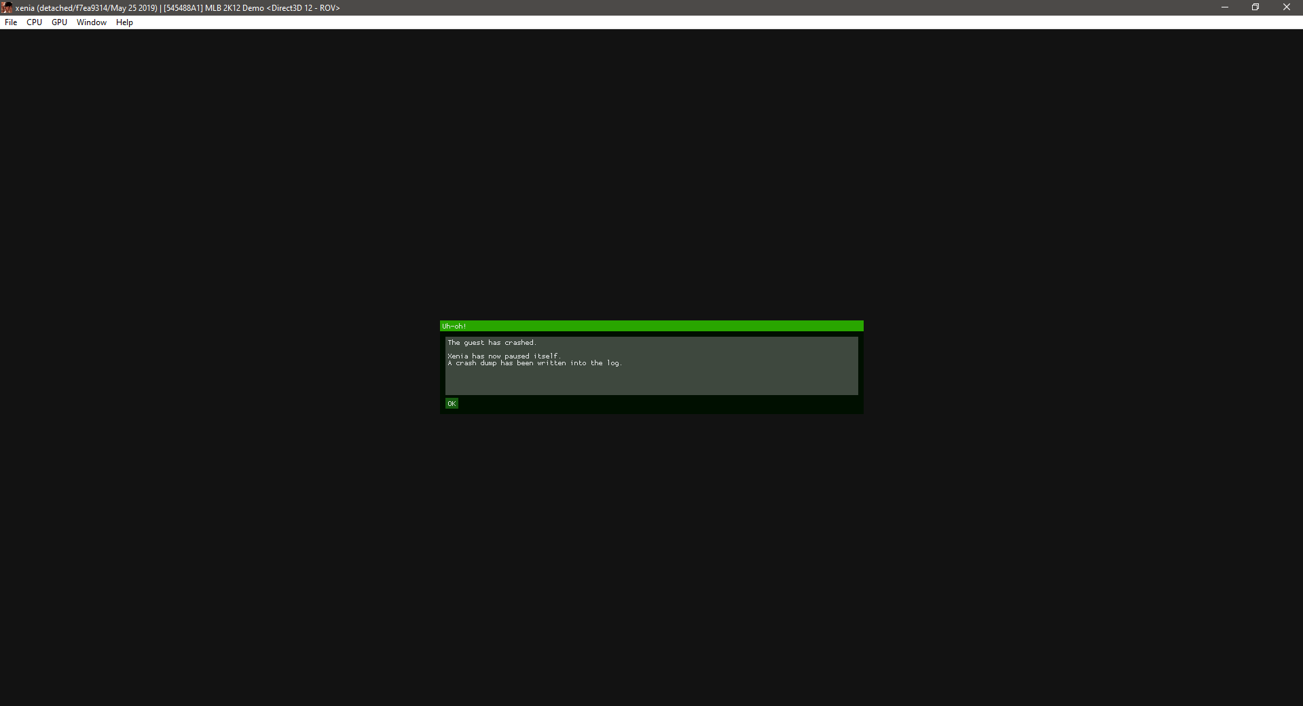The width and height of the screenshot is (1303, 706).
Task: Dismiss the crash dialog with OK
Action: (452, 403)
